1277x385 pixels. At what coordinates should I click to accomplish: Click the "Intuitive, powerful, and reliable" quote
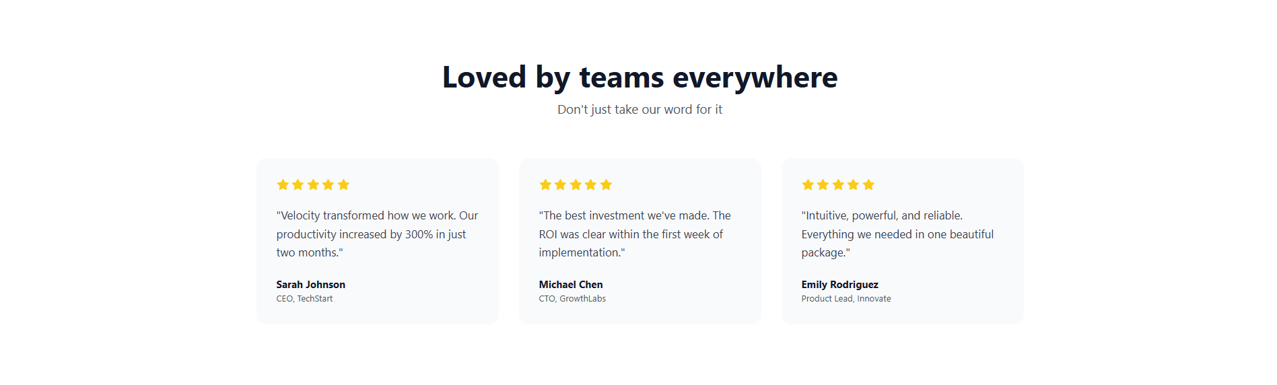tap(897, 234)
